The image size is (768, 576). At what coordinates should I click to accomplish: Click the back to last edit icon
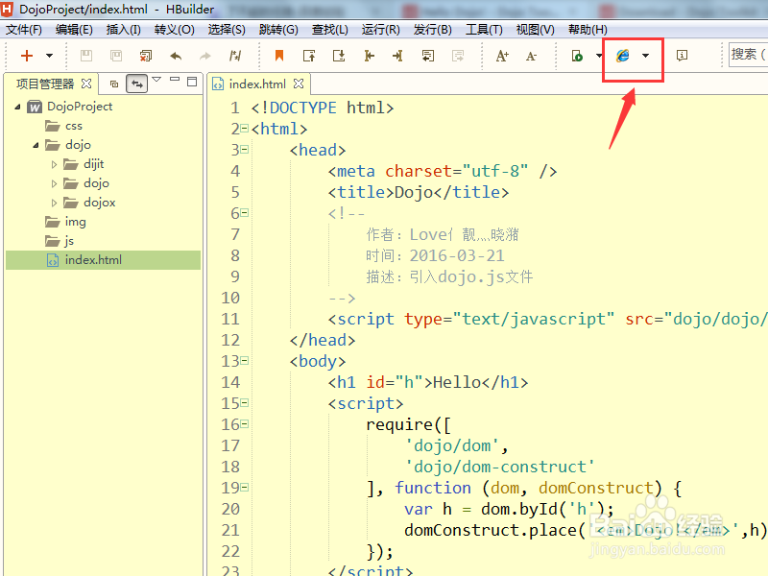point(428,56)
